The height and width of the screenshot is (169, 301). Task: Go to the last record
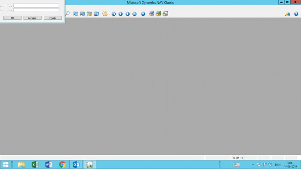pos(134,14)
